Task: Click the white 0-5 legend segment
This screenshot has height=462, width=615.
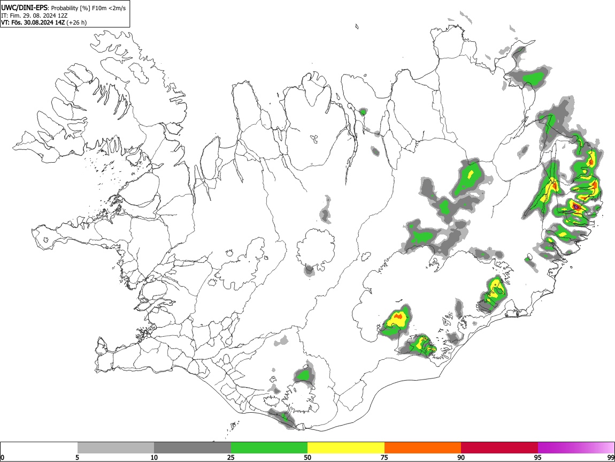Action: pyautogui.click(x=39, y=448)
